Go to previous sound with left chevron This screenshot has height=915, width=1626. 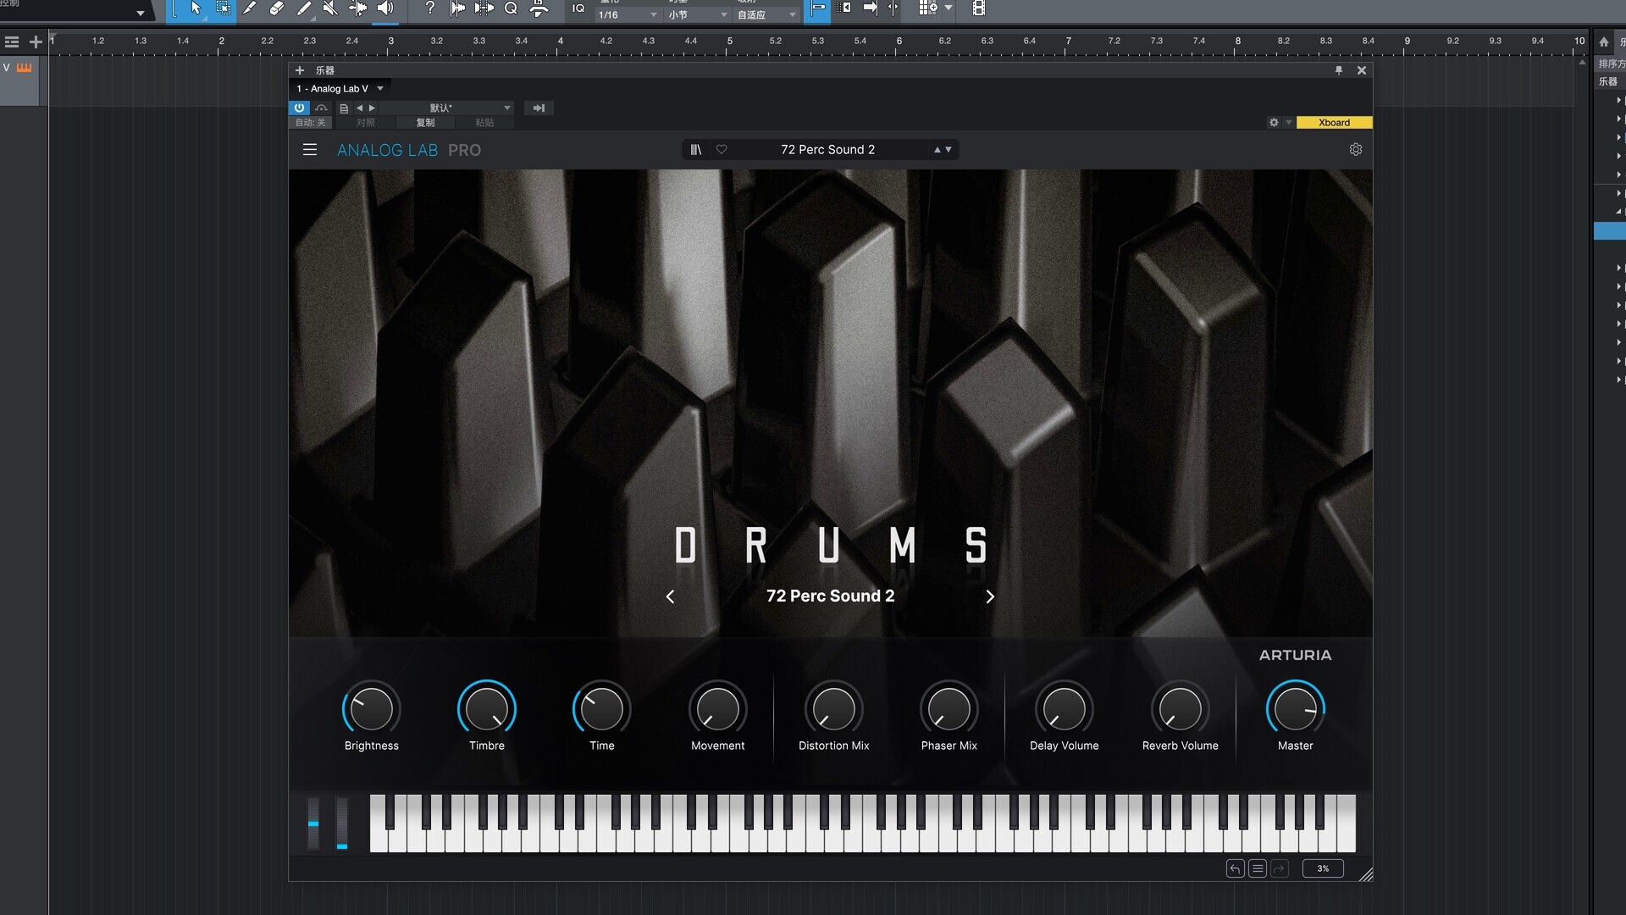(670, 597)
